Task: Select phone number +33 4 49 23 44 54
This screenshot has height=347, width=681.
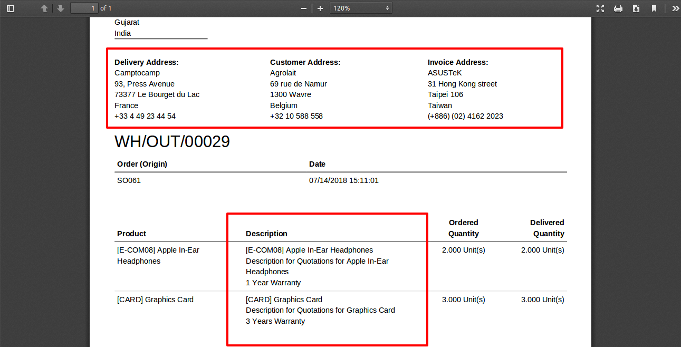Action: coord(145,116)
